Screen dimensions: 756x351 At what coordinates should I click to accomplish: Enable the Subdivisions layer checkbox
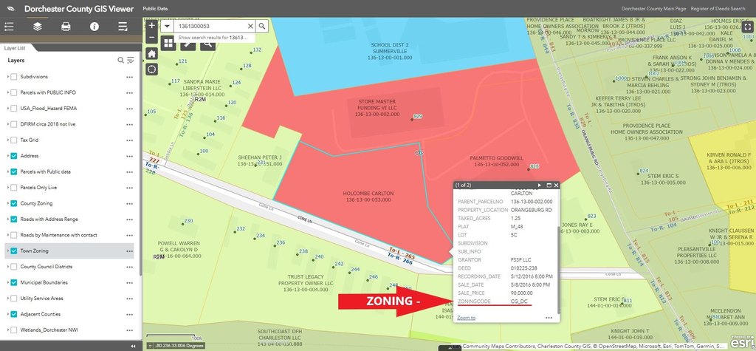14,77
